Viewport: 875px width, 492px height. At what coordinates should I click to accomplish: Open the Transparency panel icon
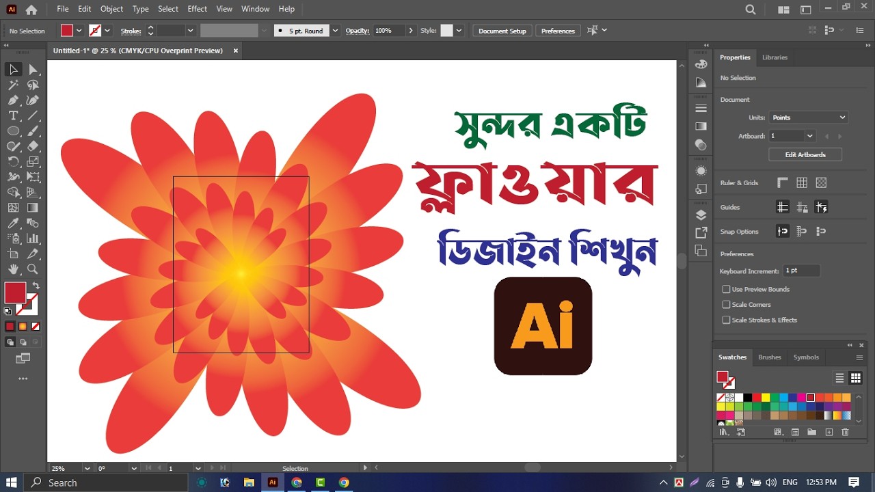tap(701, 145)
